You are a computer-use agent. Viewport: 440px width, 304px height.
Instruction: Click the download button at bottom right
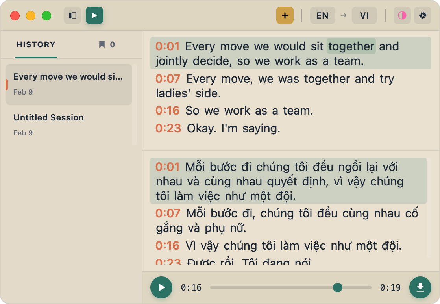click(420, 287)
